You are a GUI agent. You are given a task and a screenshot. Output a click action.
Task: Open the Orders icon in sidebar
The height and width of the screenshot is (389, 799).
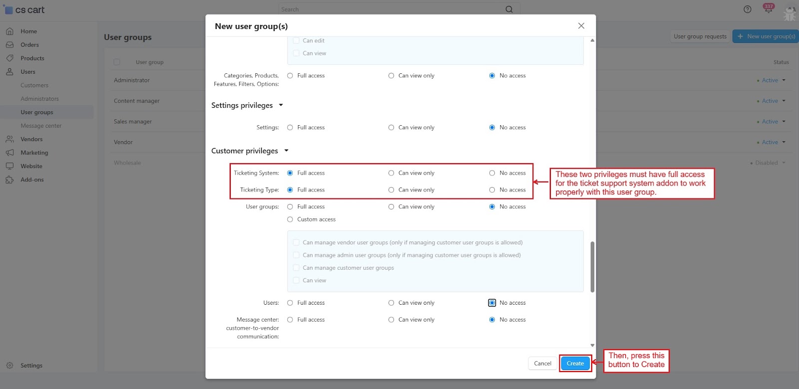click(9, 45)
